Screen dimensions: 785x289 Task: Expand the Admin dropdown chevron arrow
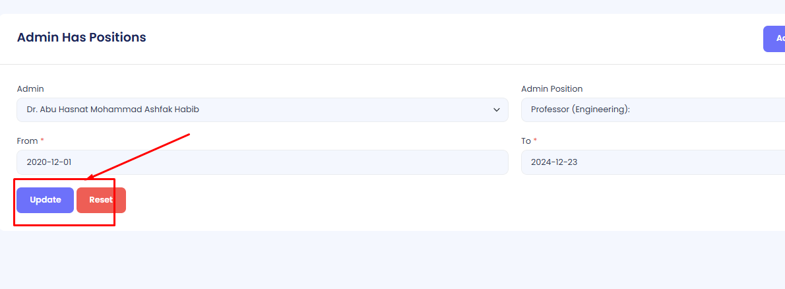tap(497, 110)
